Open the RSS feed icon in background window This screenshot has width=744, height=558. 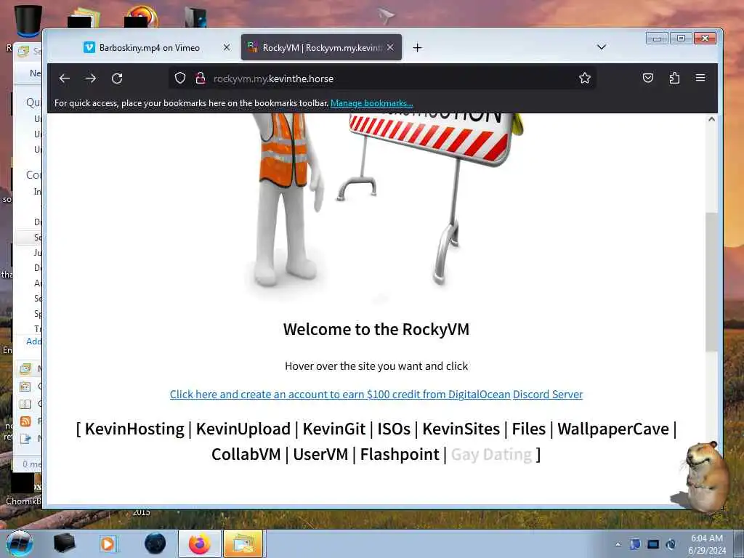pos(25,421)
